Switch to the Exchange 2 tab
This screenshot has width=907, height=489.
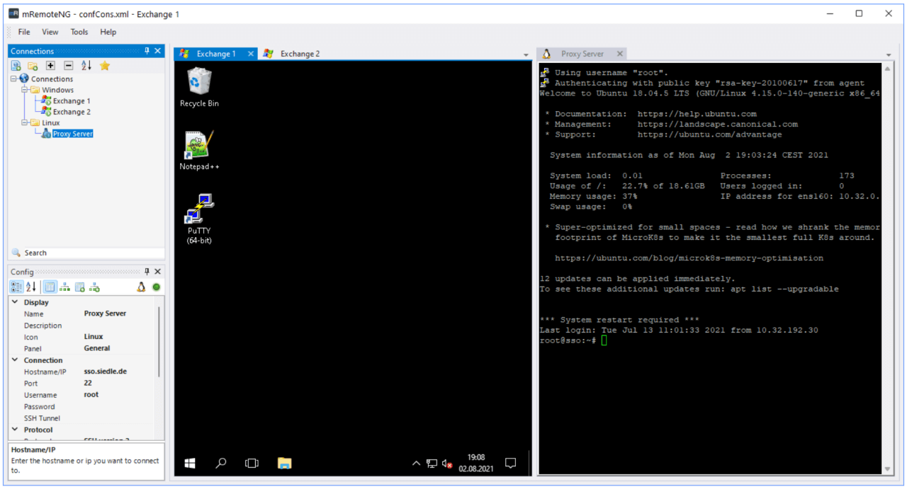(292, 54)
